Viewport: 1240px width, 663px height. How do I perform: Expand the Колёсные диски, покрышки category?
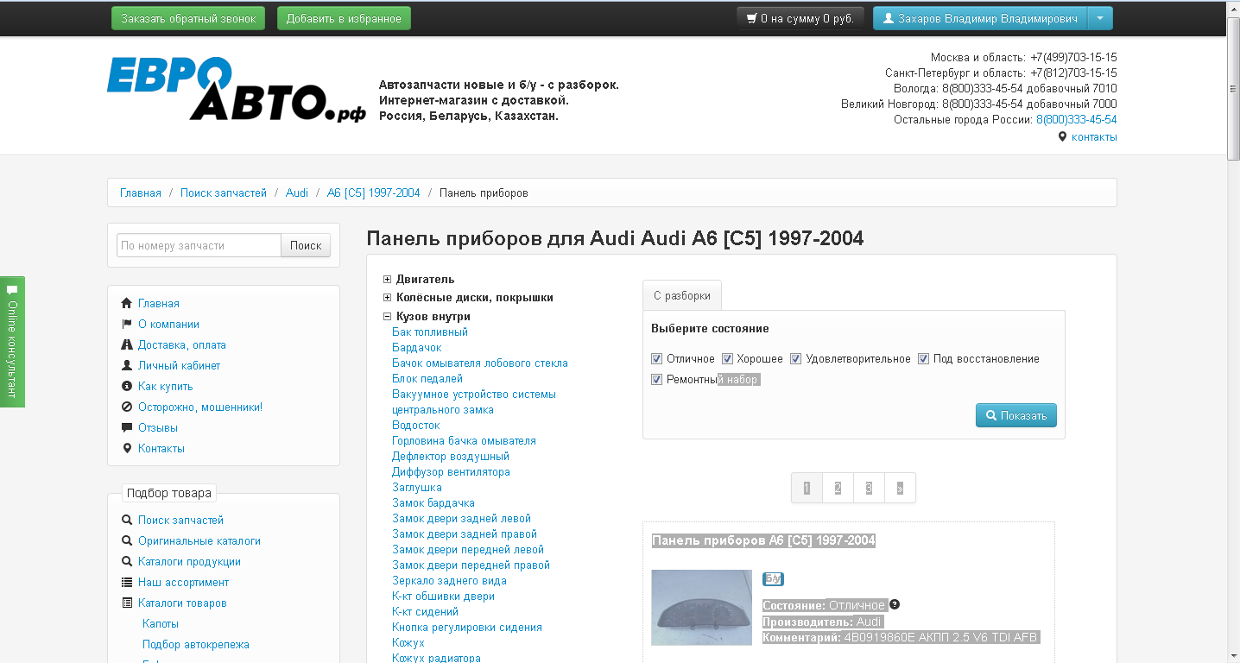click(388, 297)
